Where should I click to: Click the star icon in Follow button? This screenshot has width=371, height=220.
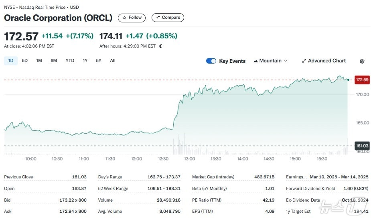coord(124,18)
